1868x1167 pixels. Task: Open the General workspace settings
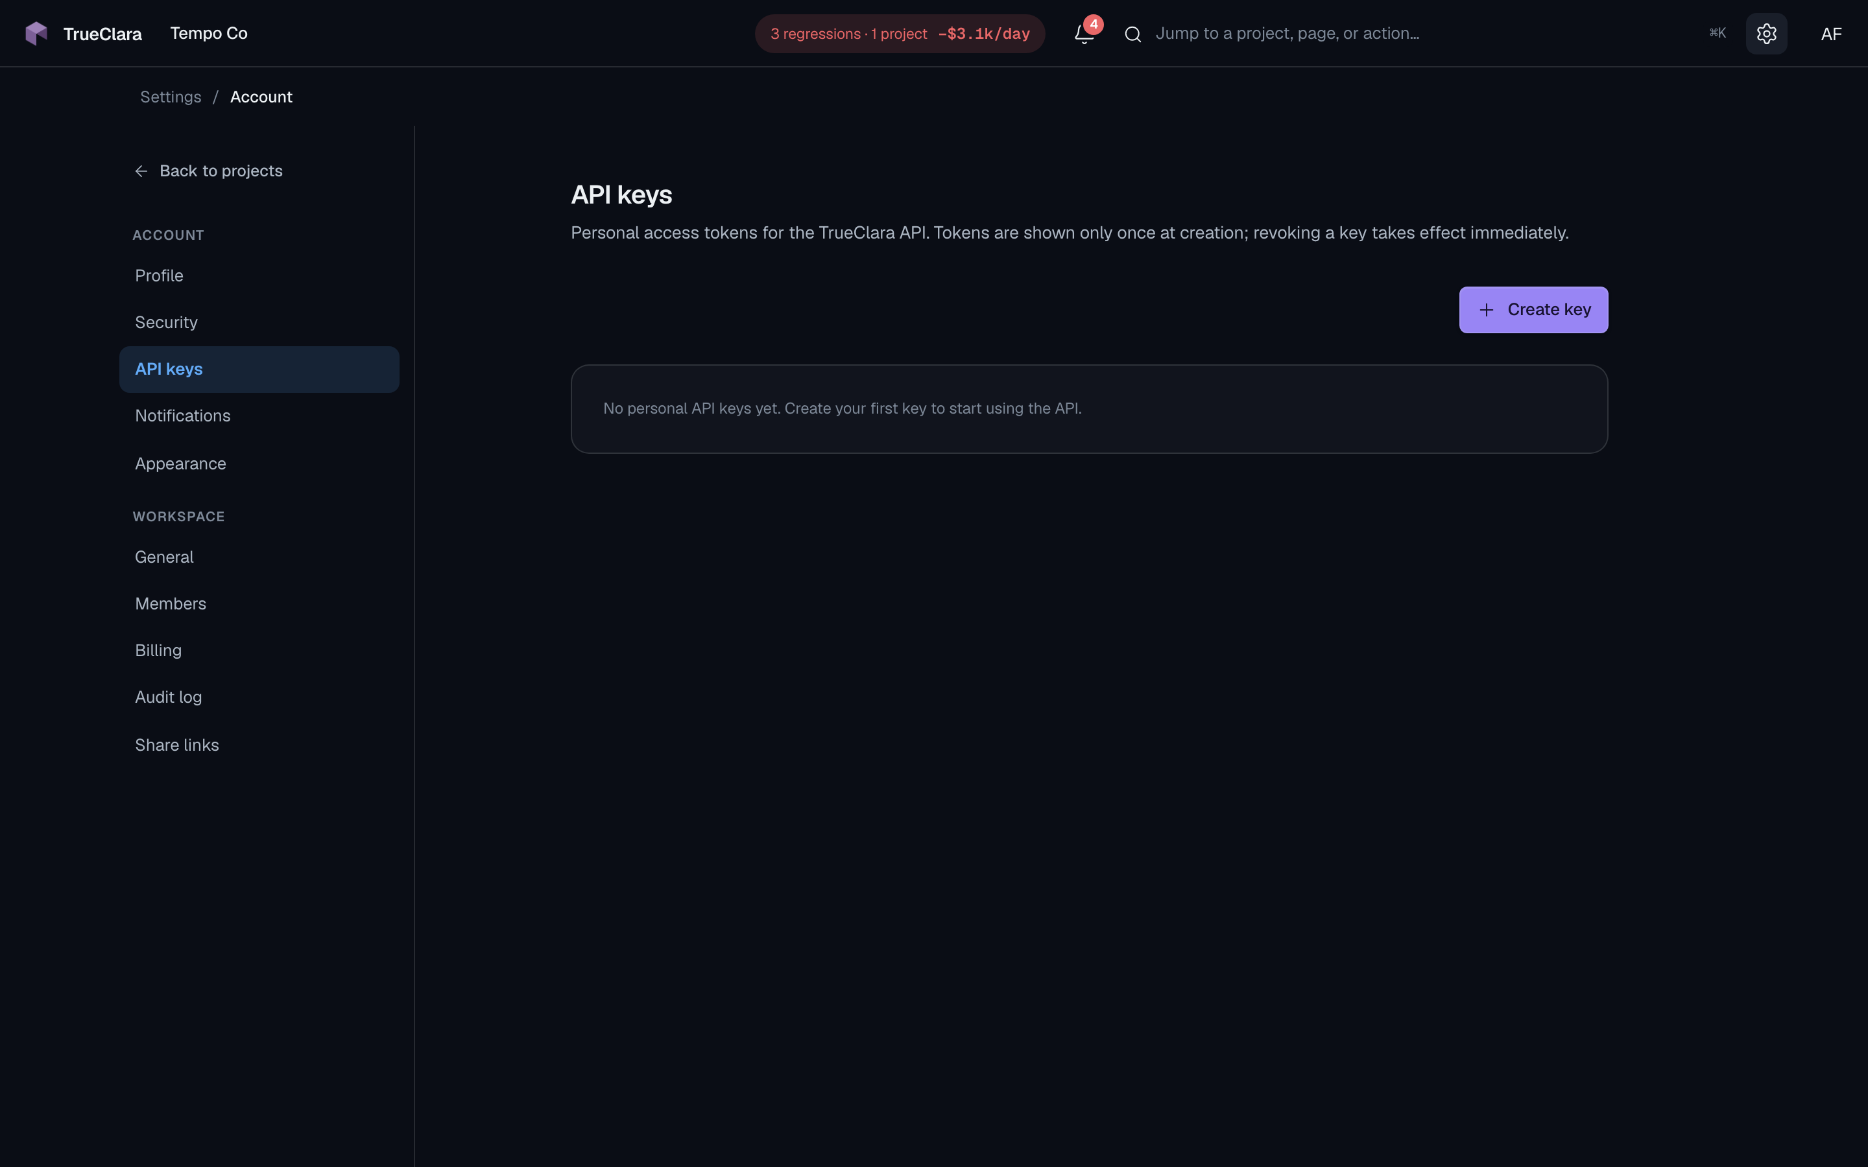click(x=259, y=558)
